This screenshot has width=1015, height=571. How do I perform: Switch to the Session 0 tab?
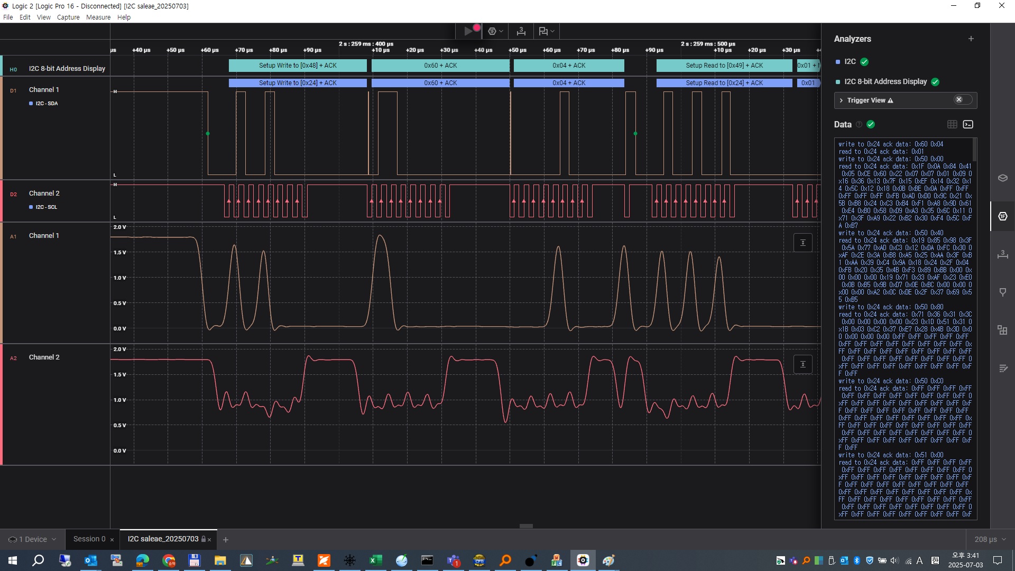89,539
